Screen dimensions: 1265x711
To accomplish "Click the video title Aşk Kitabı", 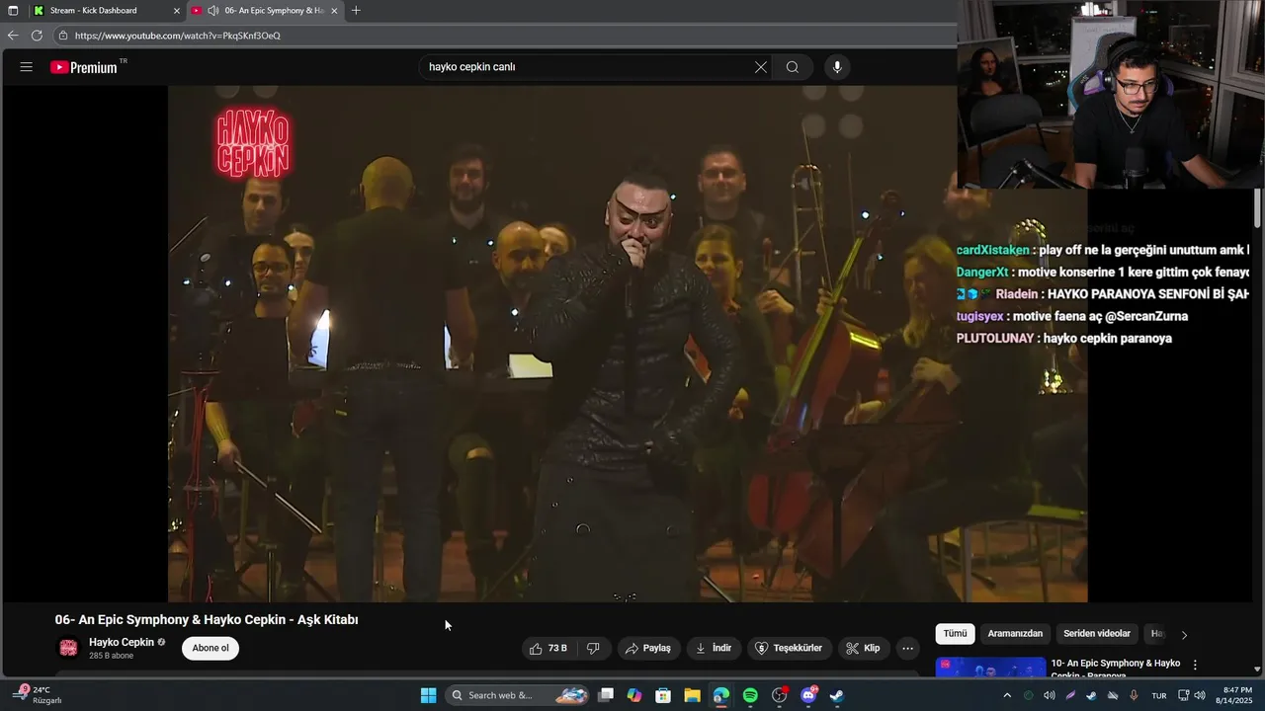I will (207, 620).
